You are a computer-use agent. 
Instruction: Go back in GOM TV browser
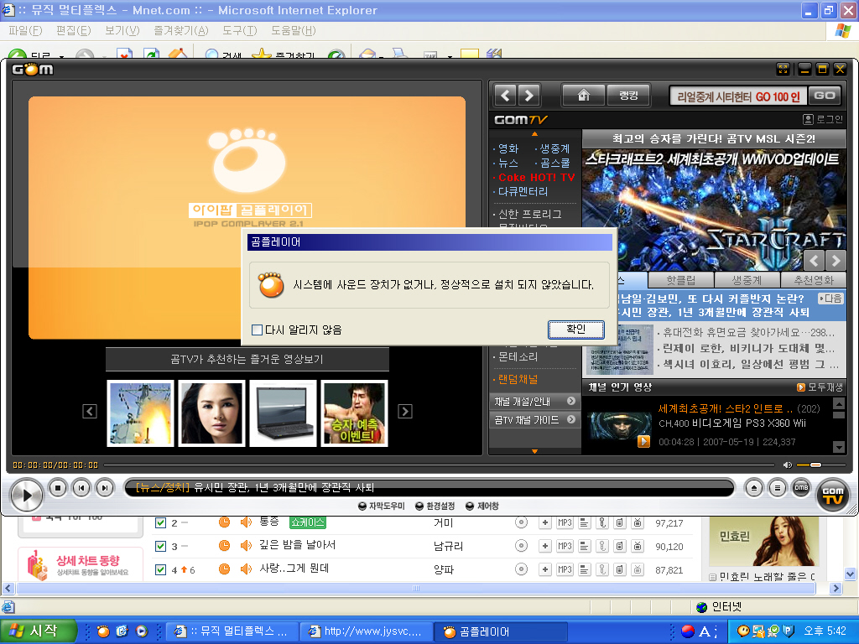(x=505, y=96)
